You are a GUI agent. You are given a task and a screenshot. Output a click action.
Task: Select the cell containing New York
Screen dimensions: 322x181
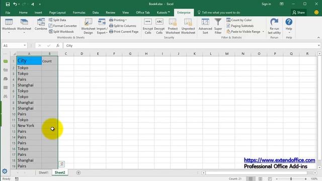29,126
